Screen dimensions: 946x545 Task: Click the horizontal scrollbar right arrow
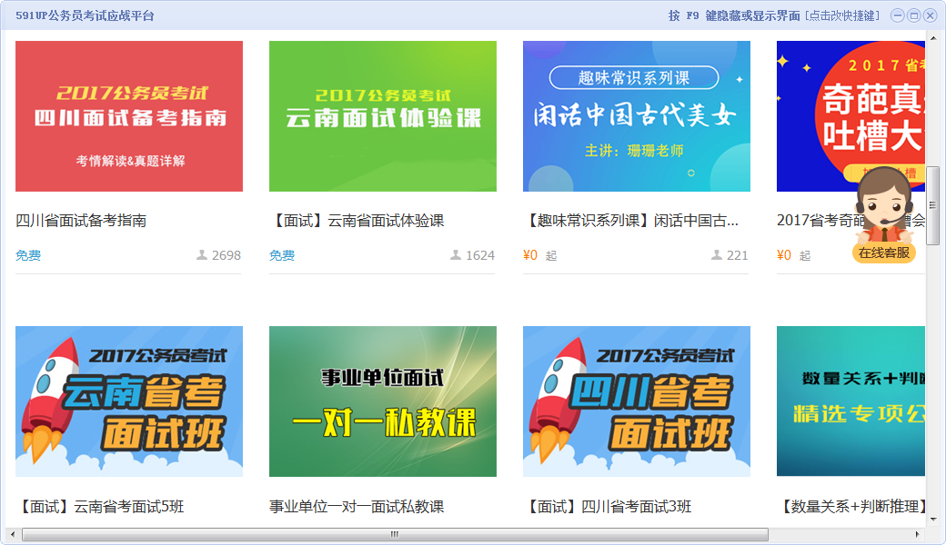[919, 534]
